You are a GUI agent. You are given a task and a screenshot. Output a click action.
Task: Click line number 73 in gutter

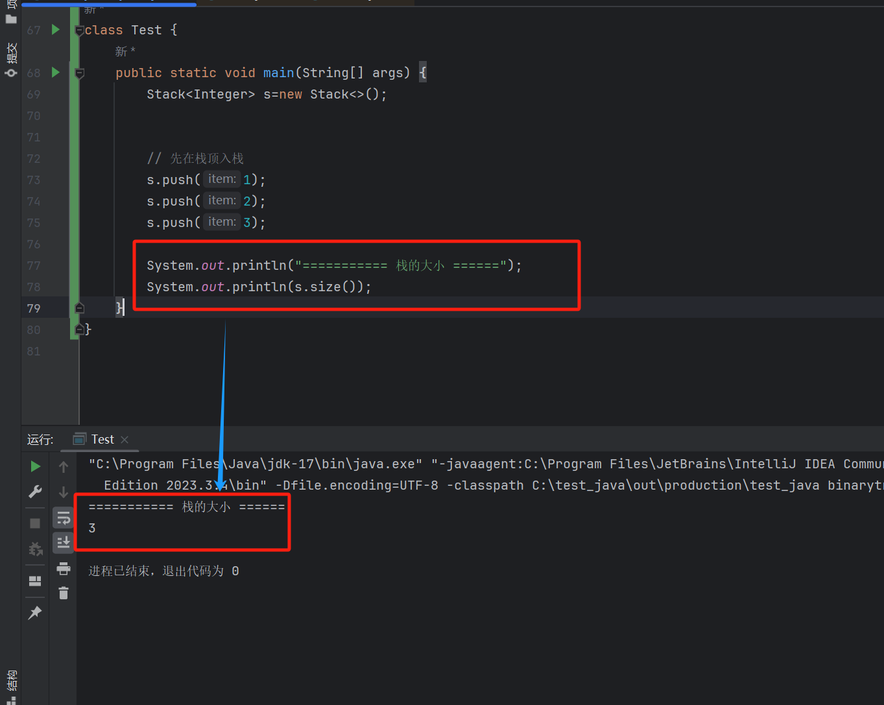click(x=34, y=180)
